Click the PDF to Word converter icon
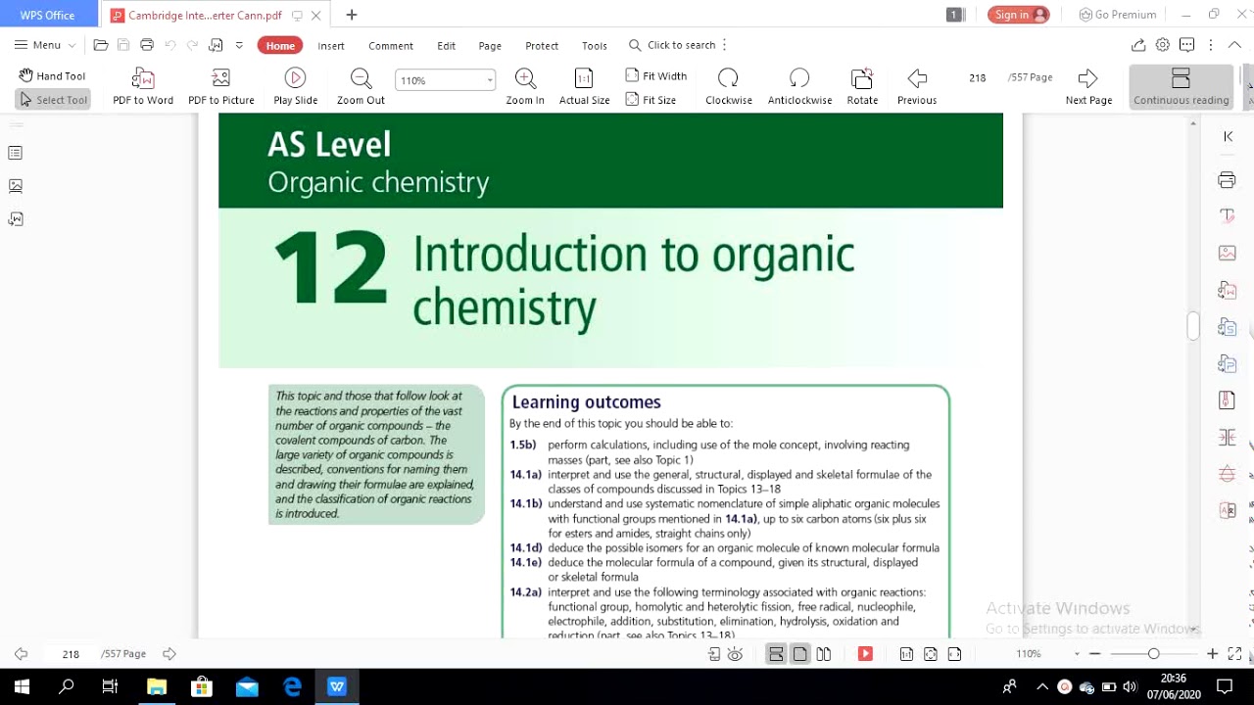The image size is (1254, 705). [143, 78]
